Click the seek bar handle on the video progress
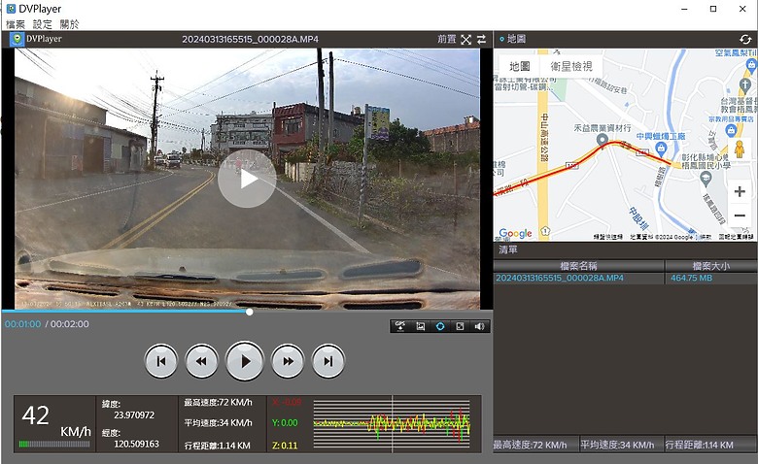The height and width of the screenshot is (464, 758). [250, 312]
